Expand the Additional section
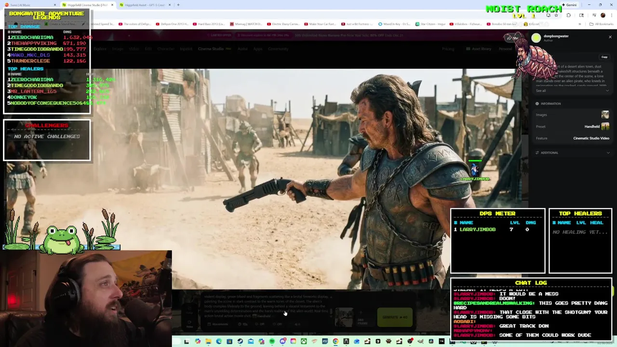This screenshot has width=617, height=347. 572,153
